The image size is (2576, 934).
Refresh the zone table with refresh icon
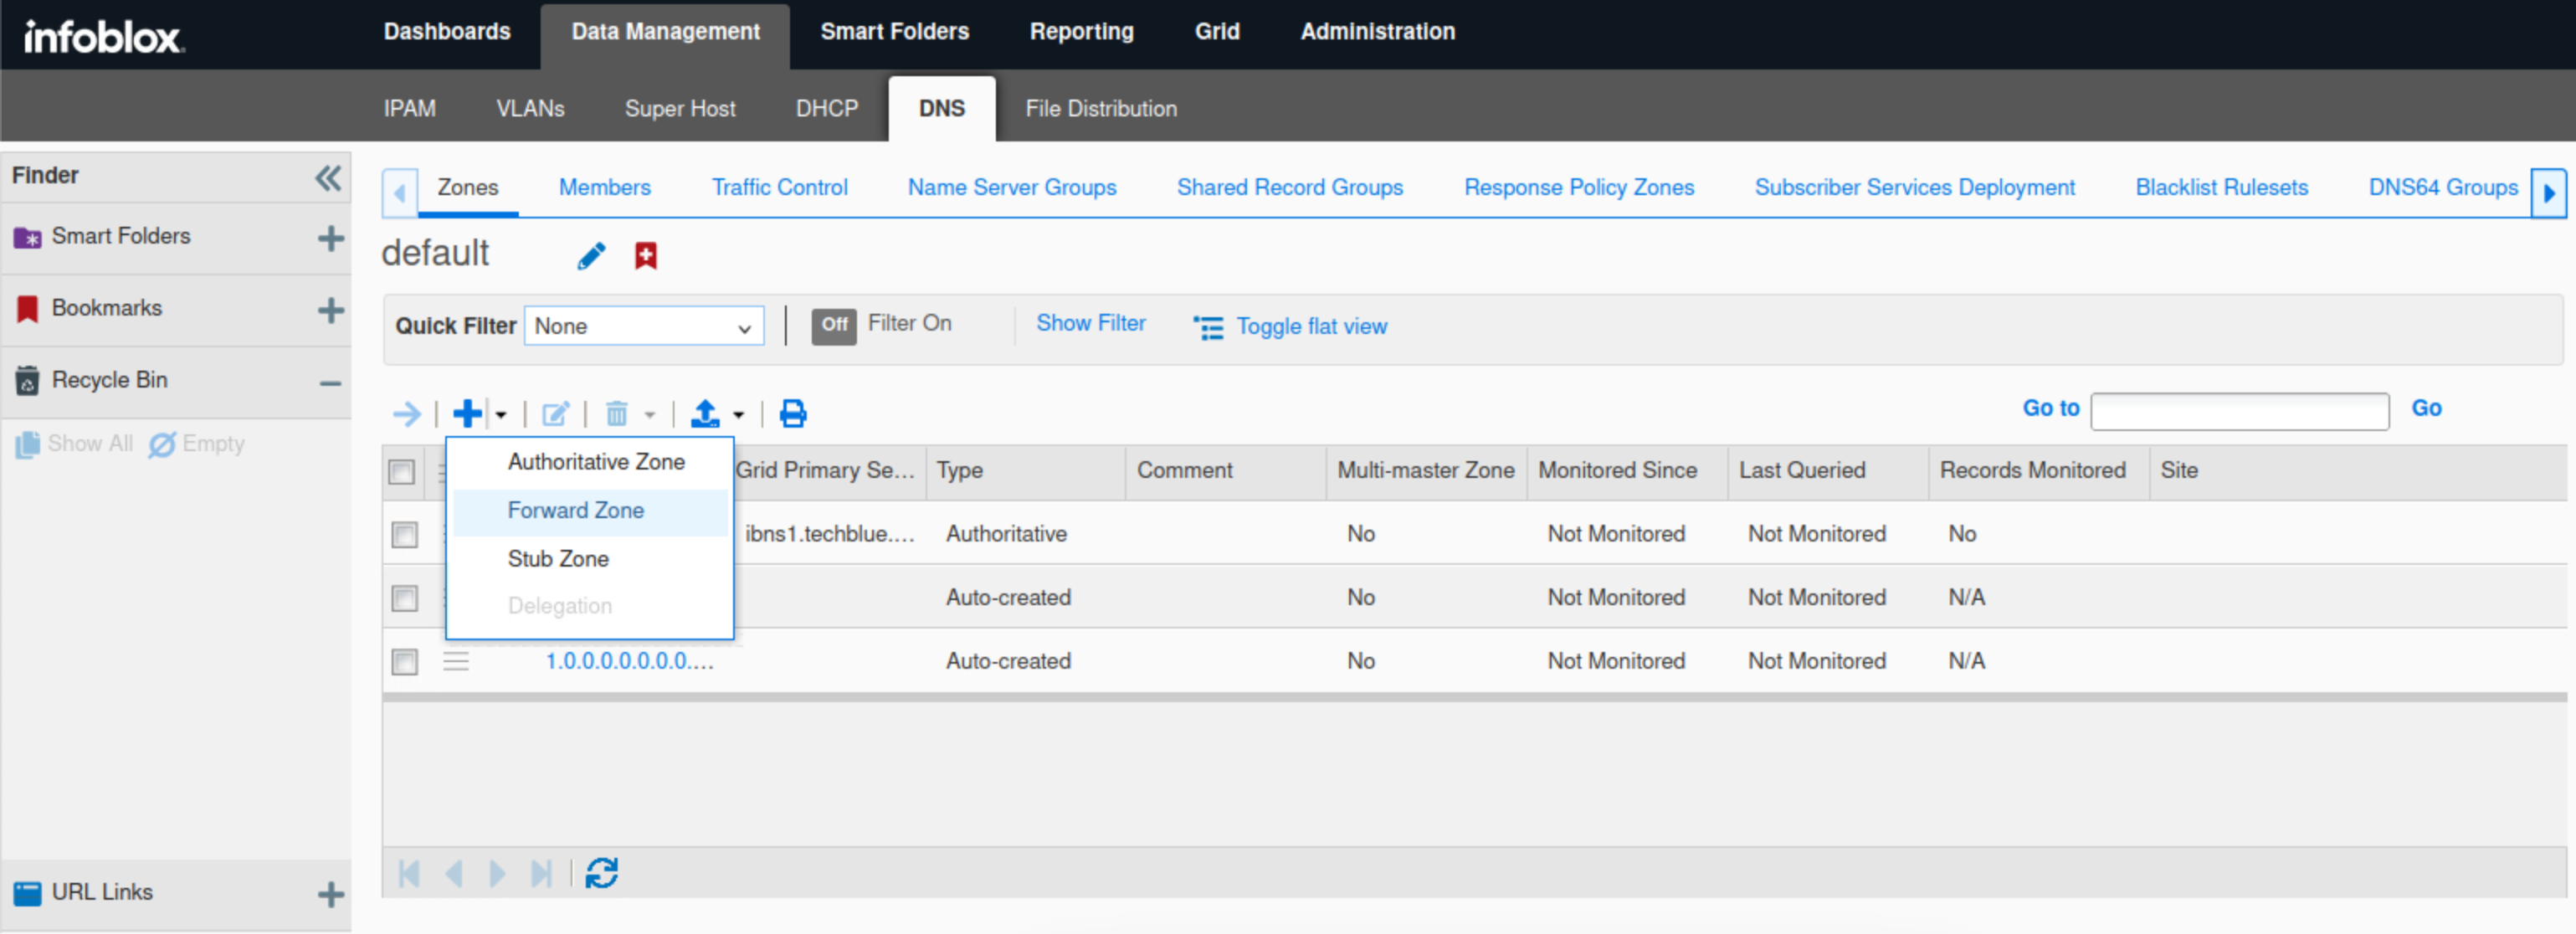pyautogui.click(x=602, y=873)
